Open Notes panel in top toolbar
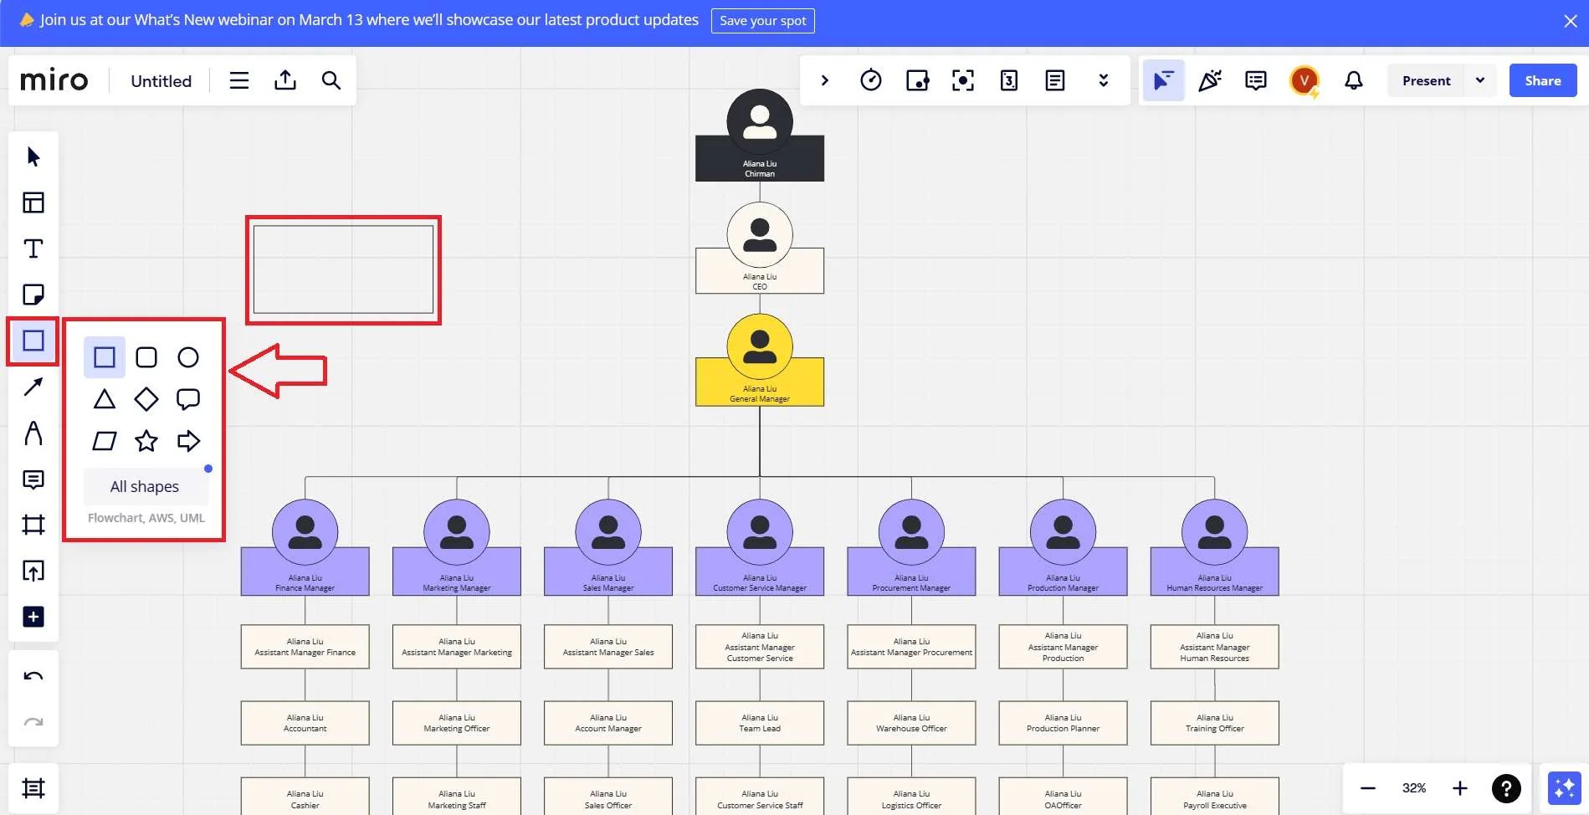This screenshot has width=1589, height=815. click(x=1054, y=80)
